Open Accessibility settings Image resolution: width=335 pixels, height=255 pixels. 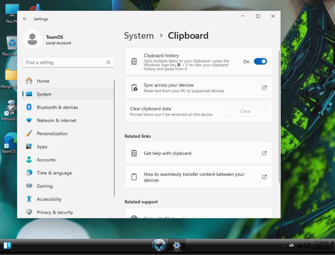(x=68, y=199)
